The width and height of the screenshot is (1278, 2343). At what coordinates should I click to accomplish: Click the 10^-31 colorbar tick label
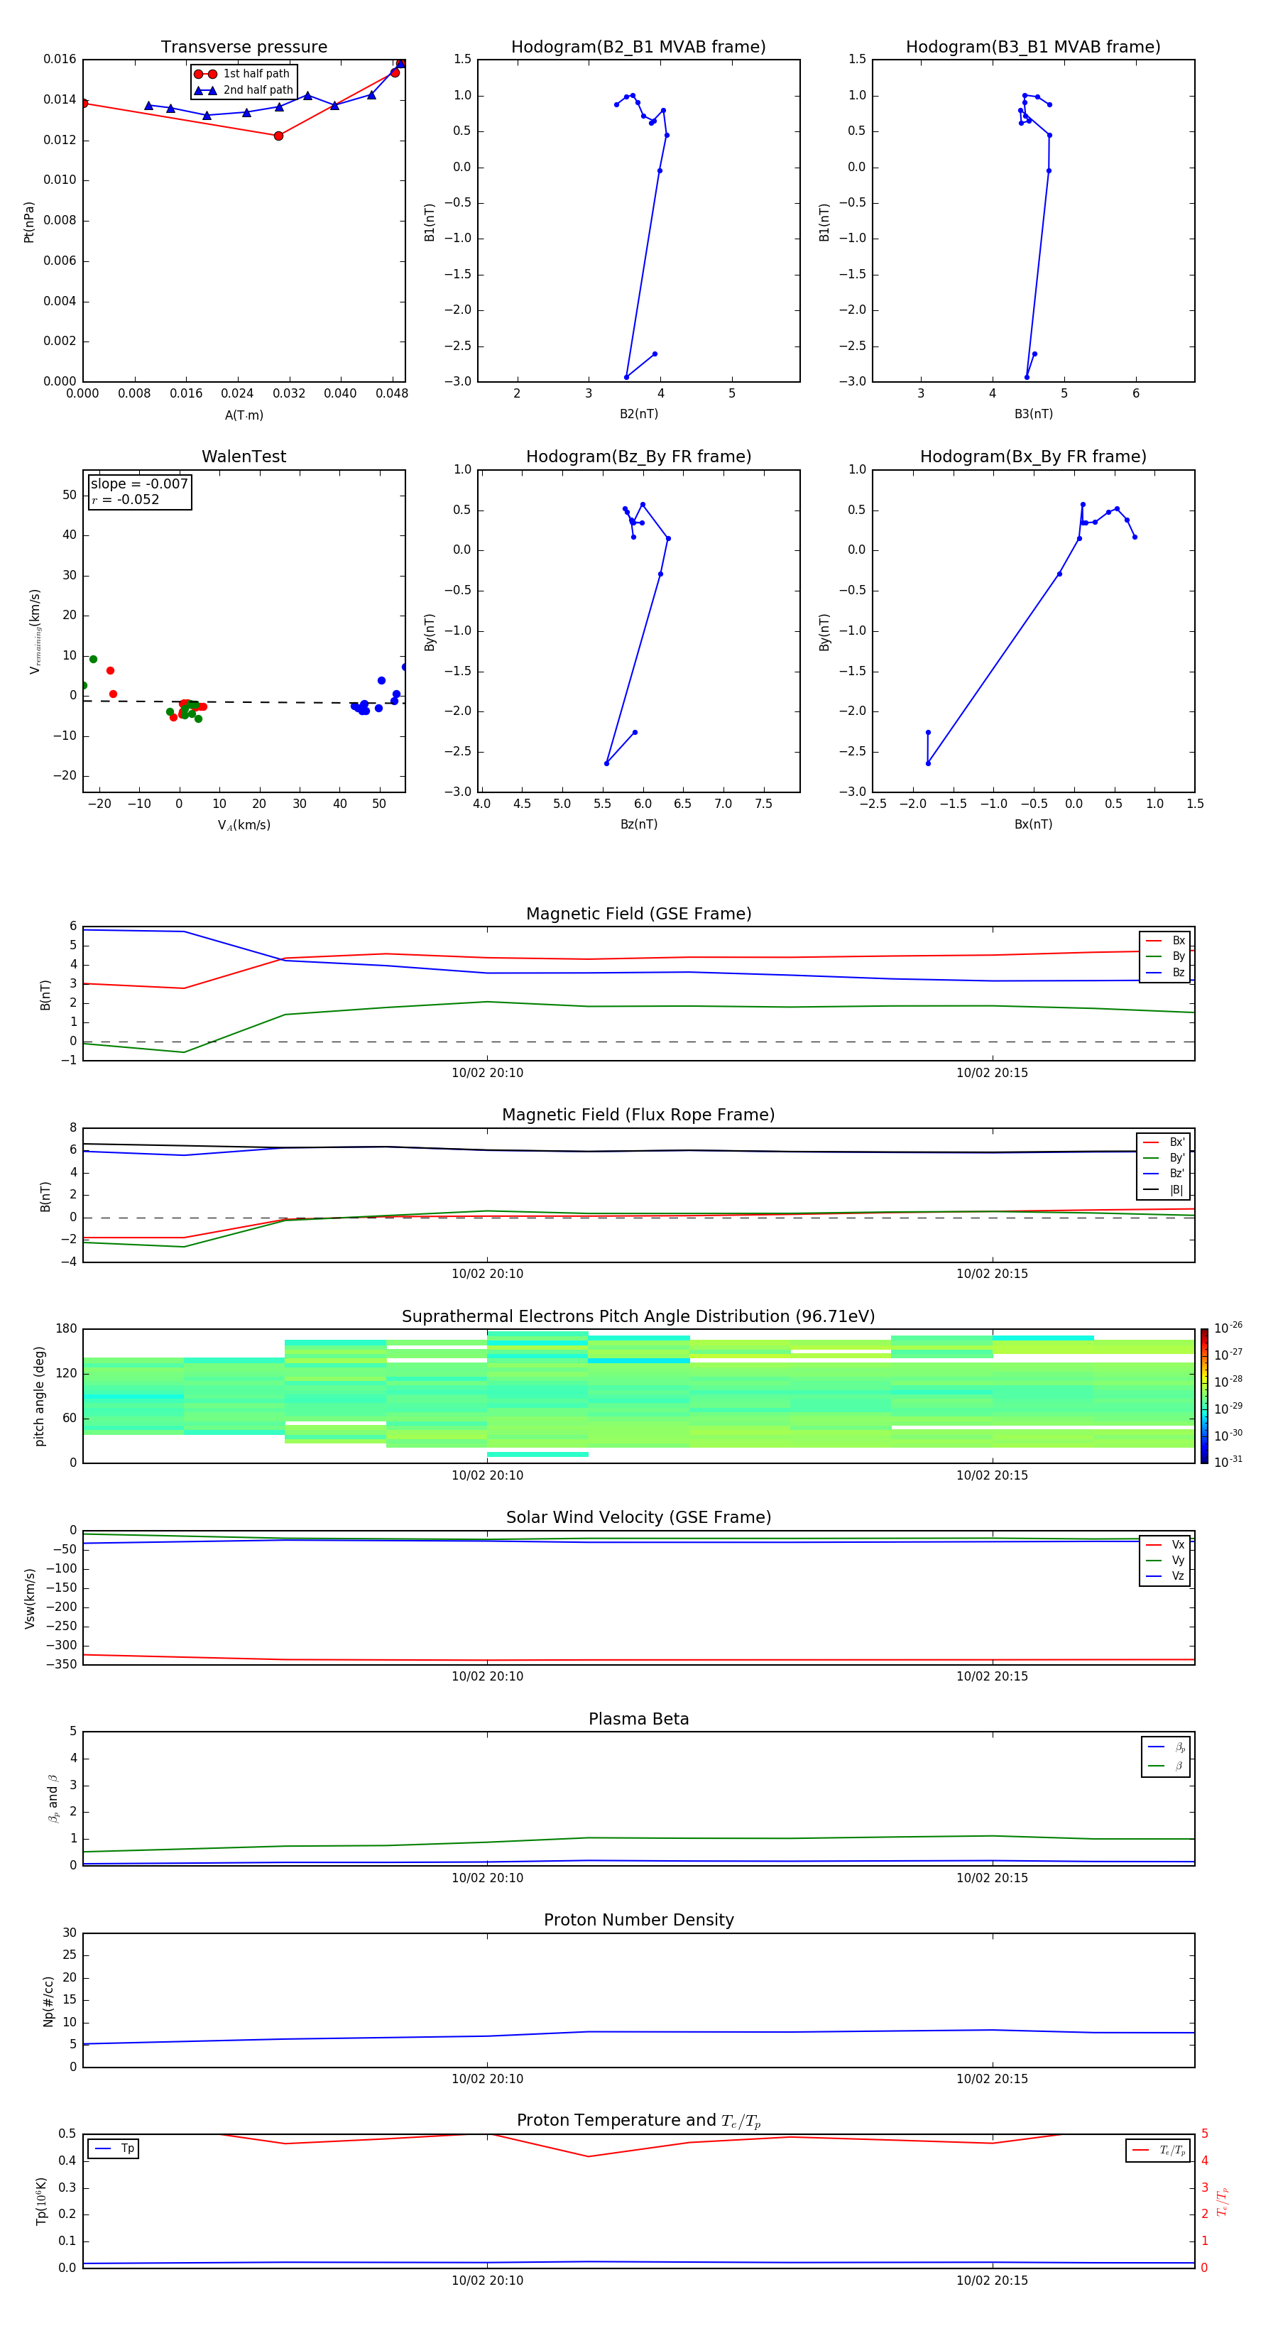(1228, 1462)
